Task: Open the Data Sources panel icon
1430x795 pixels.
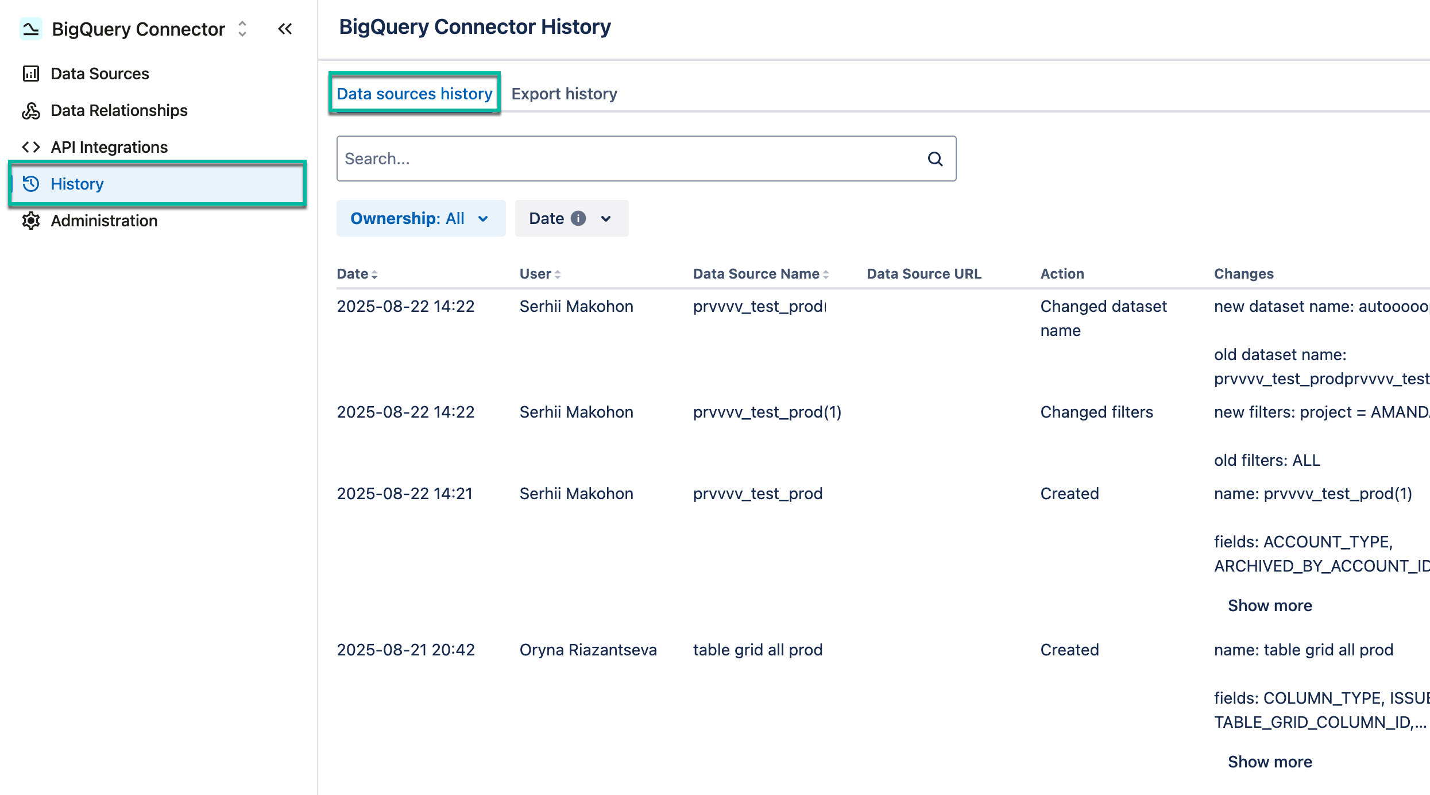Action: click(31, 74)
